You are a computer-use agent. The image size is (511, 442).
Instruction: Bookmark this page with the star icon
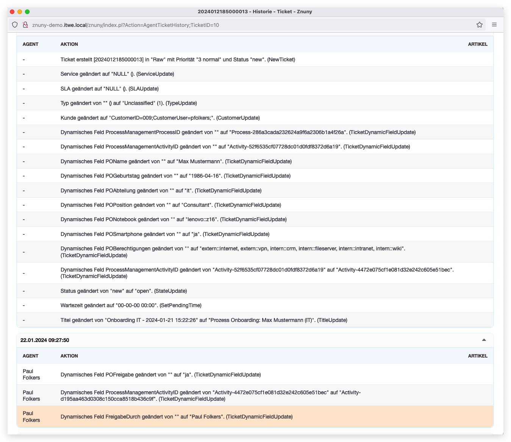coord(480,25)
